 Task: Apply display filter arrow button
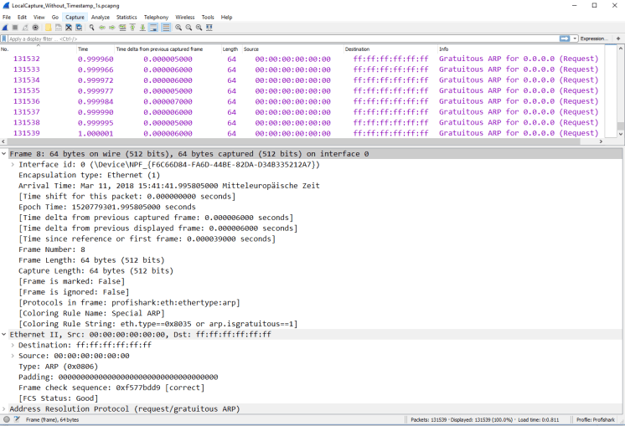pos(565,38)
